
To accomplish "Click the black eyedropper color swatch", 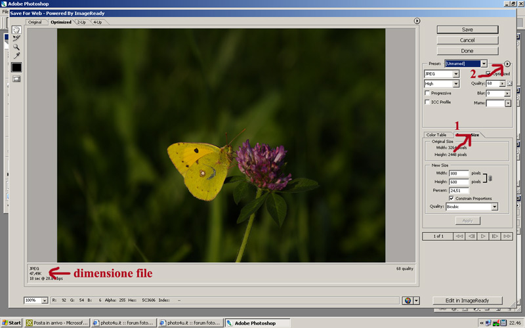I will [16, 67].
